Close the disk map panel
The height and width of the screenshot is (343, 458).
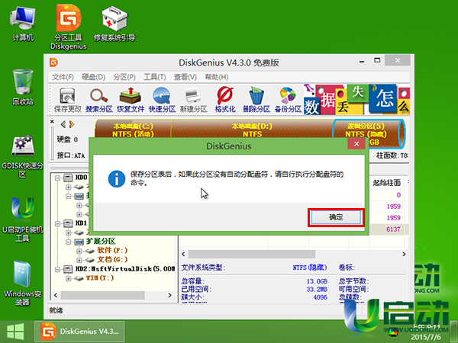coord(52,122)
